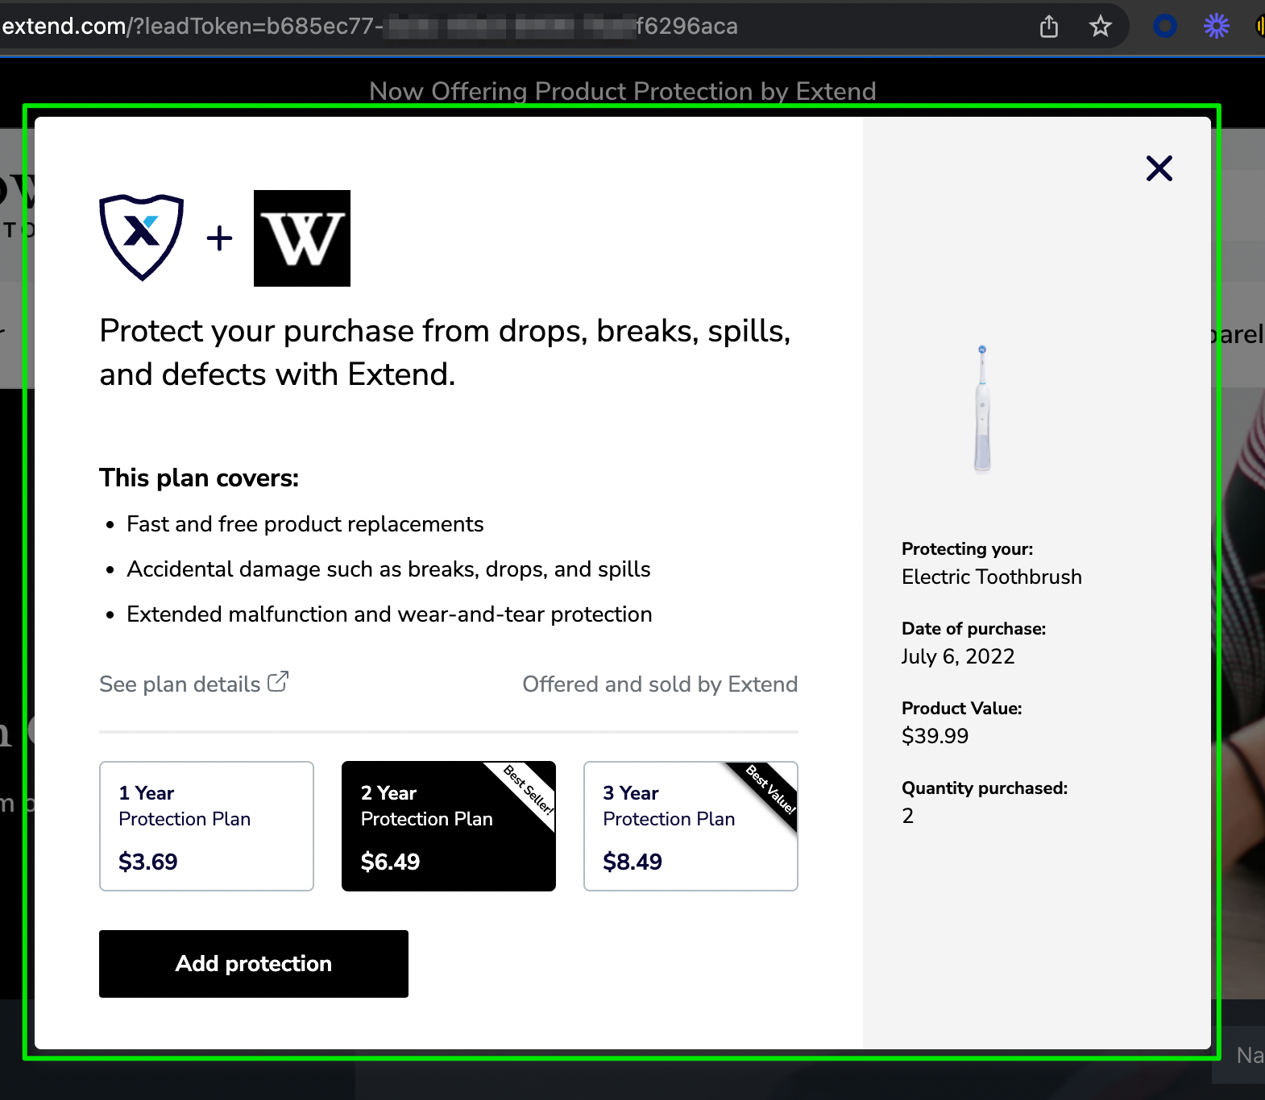The image size is (1265, 1100).
Task: Click the Extend shield logo
Action: [142, 238]
